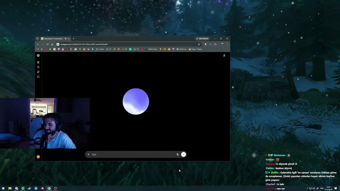Open the taskbar clock and calendar

click(x=329, y=188)
